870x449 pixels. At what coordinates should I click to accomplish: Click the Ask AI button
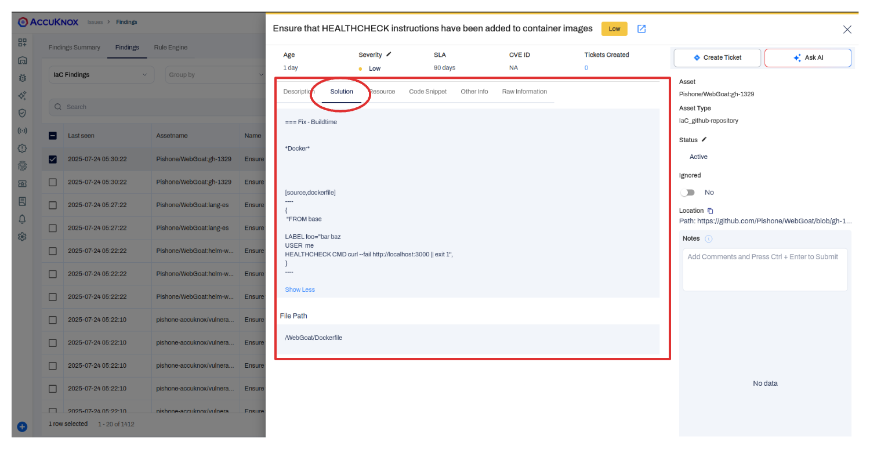(808, 57)
